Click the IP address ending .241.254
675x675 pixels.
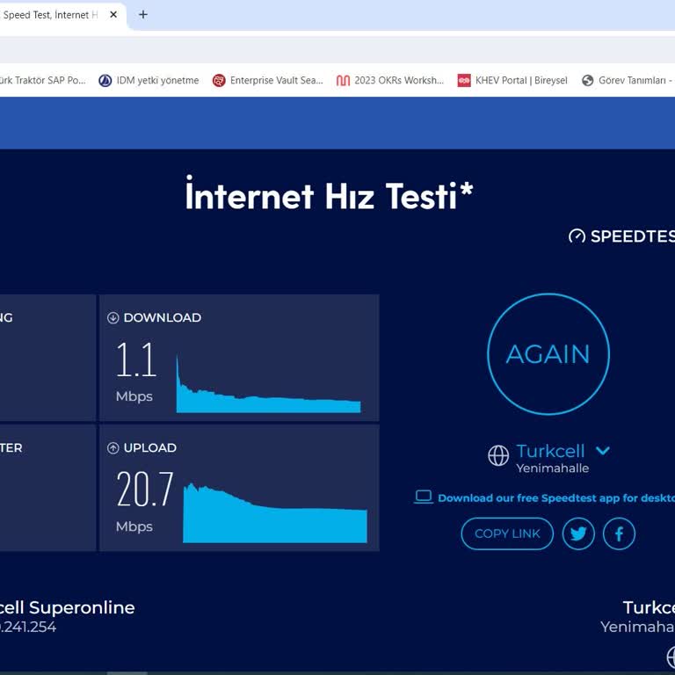28,627
